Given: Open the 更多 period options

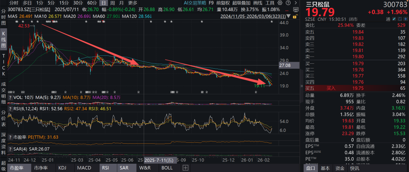Looking at the screenshot, I should [133, 3].
